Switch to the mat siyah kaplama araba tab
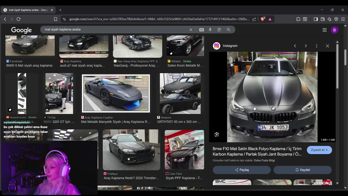Image resolution: width=348 pixels, height=196 pixels. (28, 10)
